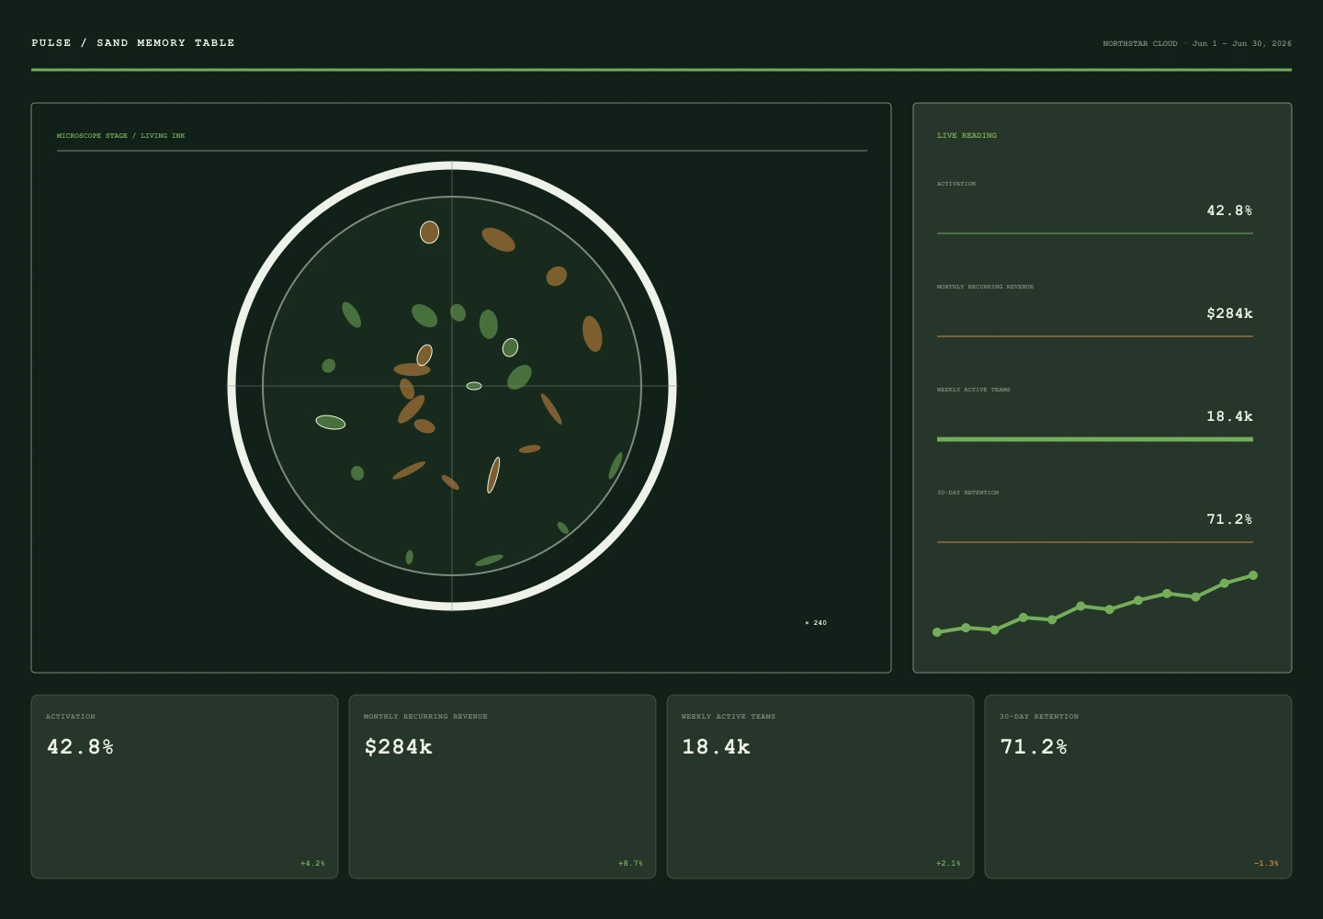1323x919 pixels.
Task: Select 18.4k Weekly Active Teams row in Live Reading
Action: click(x=1095, y=414)
